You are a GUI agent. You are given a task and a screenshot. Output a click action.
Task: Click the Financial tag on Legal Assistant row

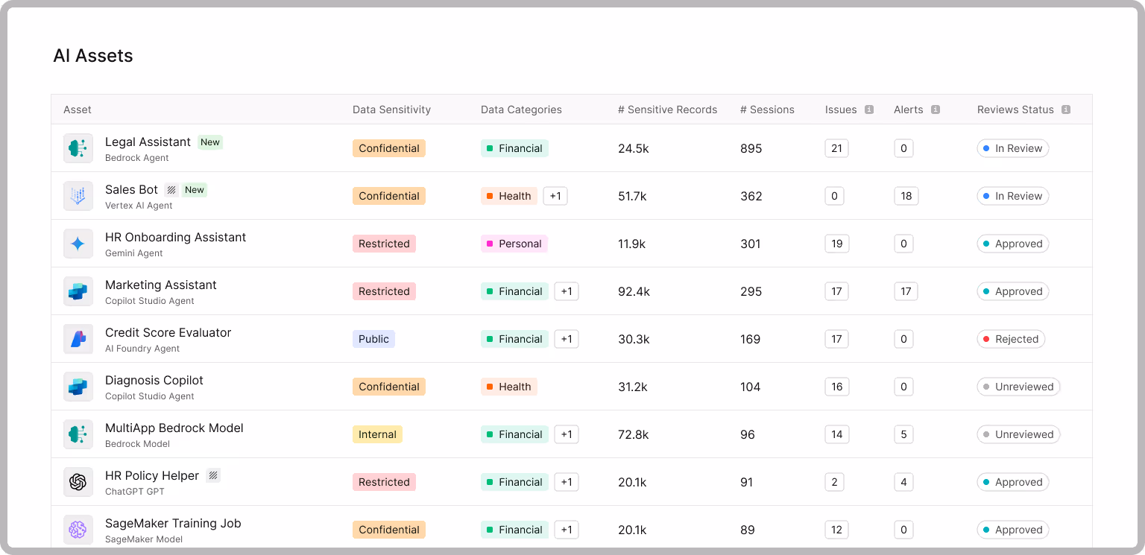514,148
